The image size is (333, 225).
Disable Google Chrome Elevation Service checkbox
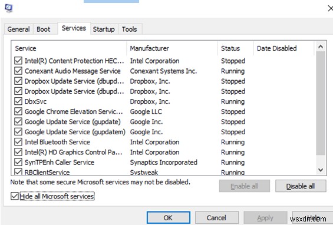click(18, 111)
